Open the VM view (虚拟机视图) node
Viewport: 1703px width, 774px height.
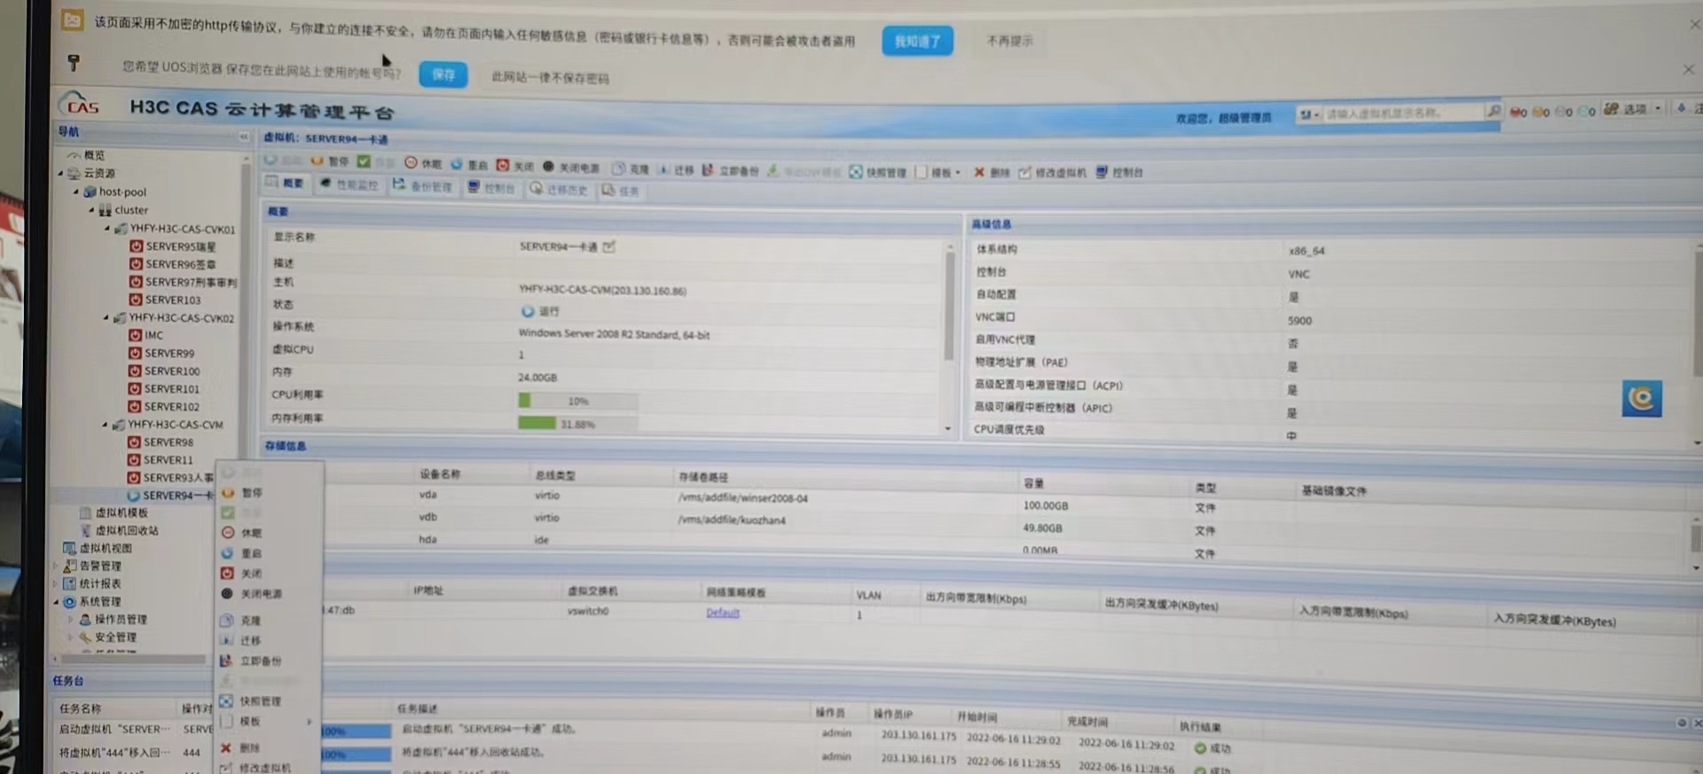click(98, 548)
